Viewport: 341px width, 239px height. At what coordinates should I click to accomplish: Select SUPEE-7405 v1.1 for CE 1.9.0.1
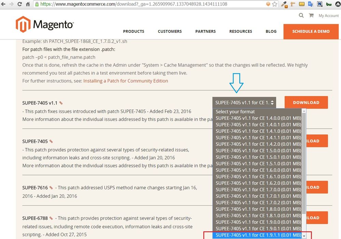[x=257, y=228]
